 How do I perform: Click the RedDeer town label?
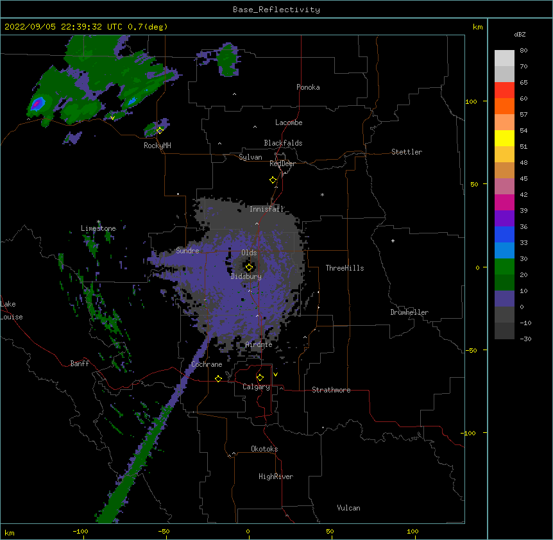pyautogui.click(x=282, y=164)
